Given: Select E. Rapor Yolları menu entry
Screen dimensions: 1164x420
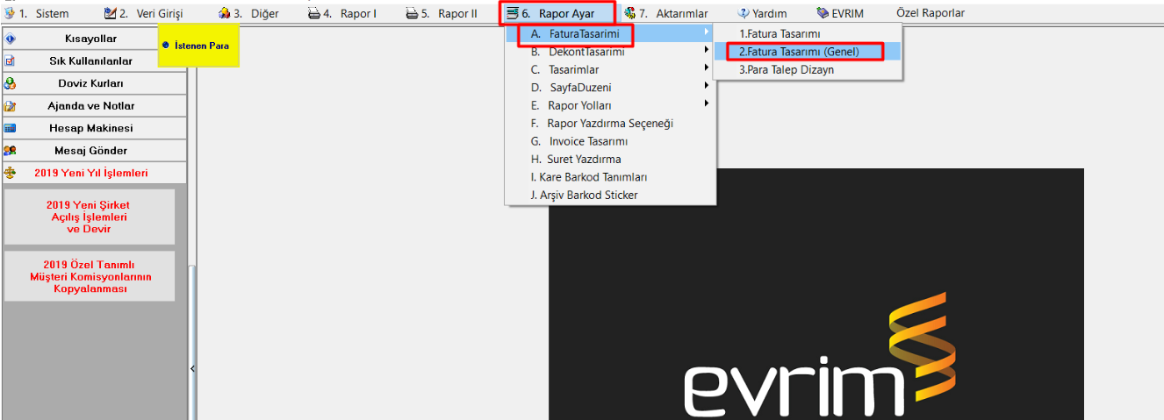Looking at the screenshot, I should (x=609, y=105).
